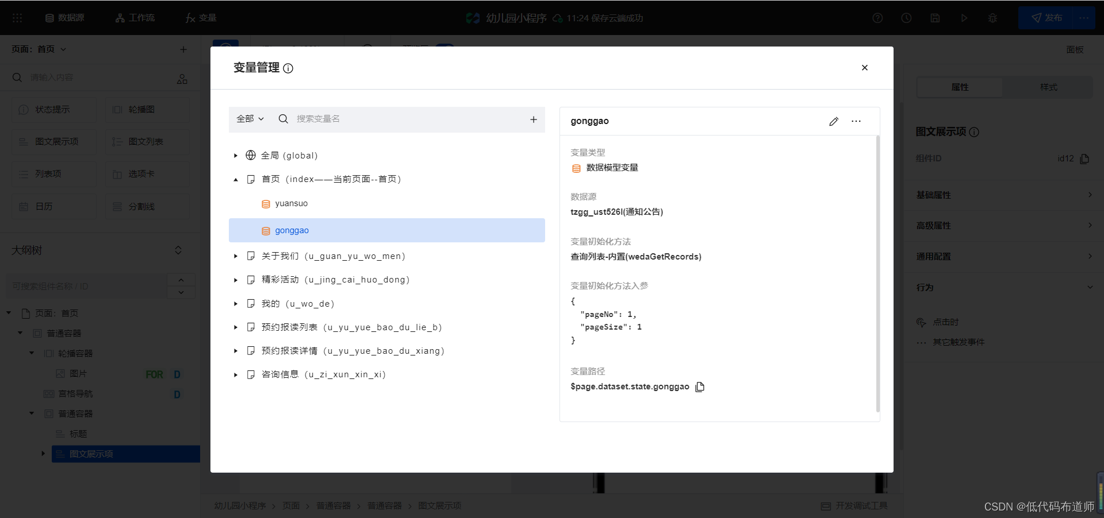Viewport: 1104px width, 518px height.
Task: Pick the 分割线 component
Action: pyautogui.click(x=147, y=207)
